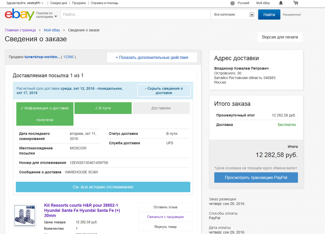Expand Показать дополнительные действия

point(152,58)
